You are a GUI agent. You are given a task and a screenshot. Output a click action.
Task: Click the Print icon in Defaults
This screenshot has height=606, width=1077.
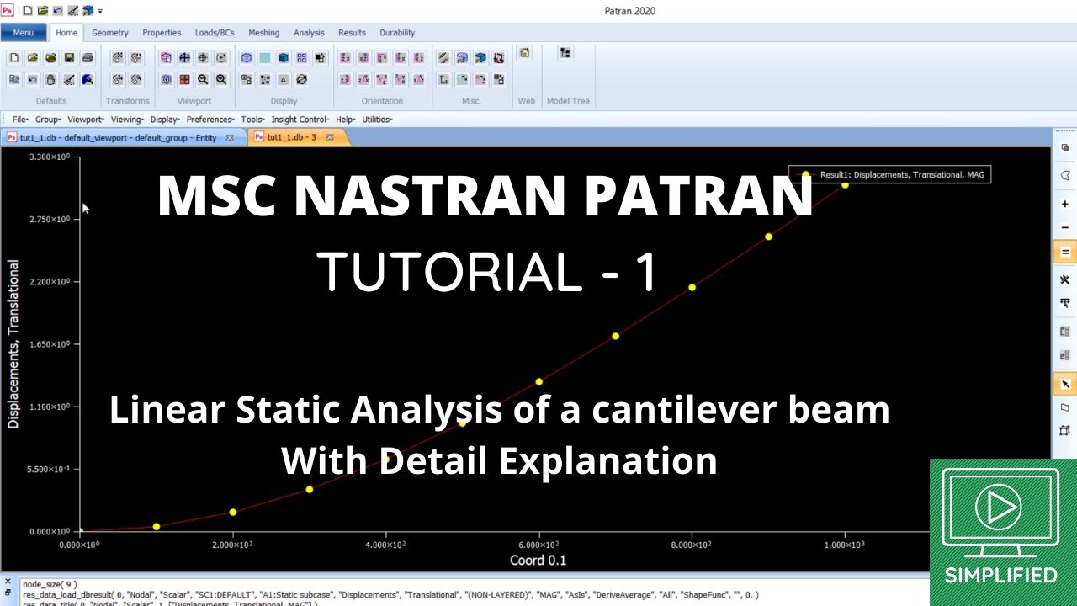88,58
